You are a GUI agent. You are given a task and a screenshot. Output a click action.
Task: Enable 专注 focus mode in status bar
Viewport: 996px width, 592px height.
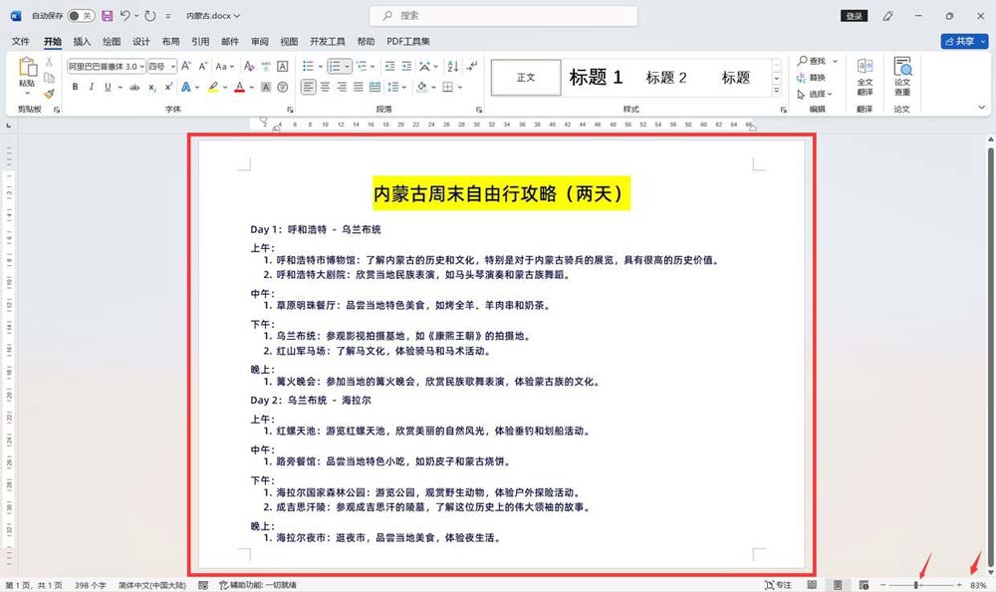(x=778, y=585)
